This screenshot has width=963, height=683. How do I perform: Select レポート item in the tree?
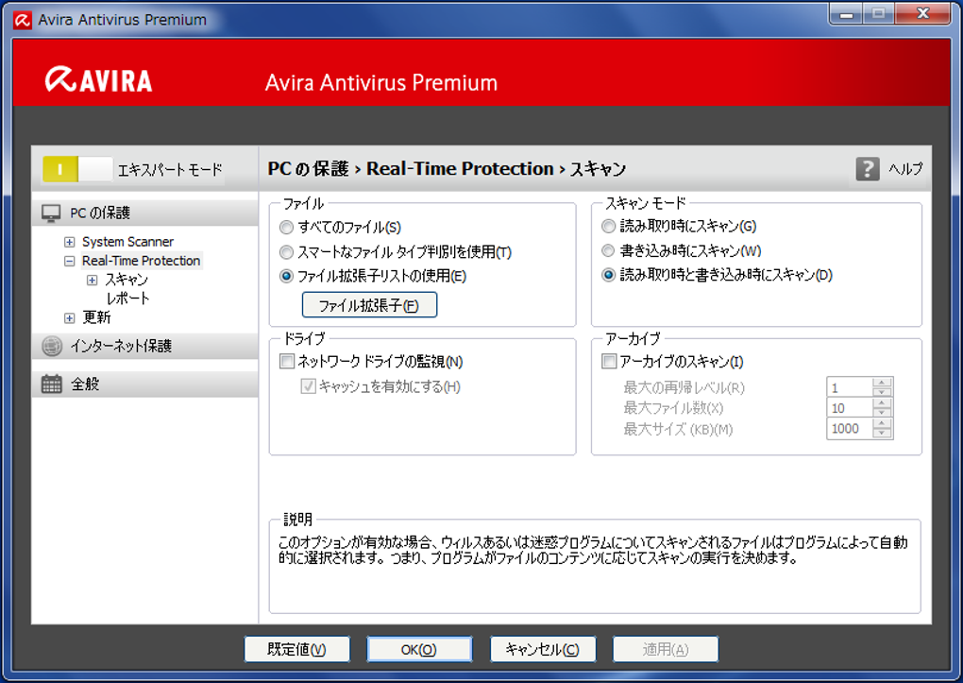coord(127,299)
